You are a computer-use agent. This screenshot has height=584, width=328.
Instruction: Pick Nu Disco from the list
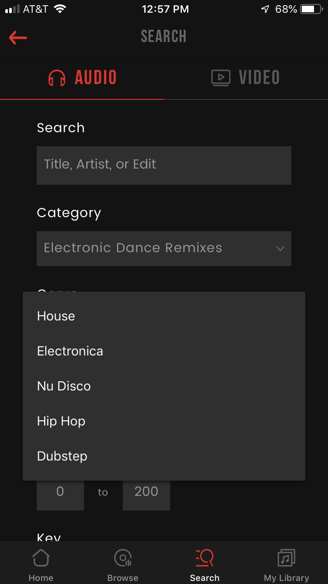pos(64,386)
